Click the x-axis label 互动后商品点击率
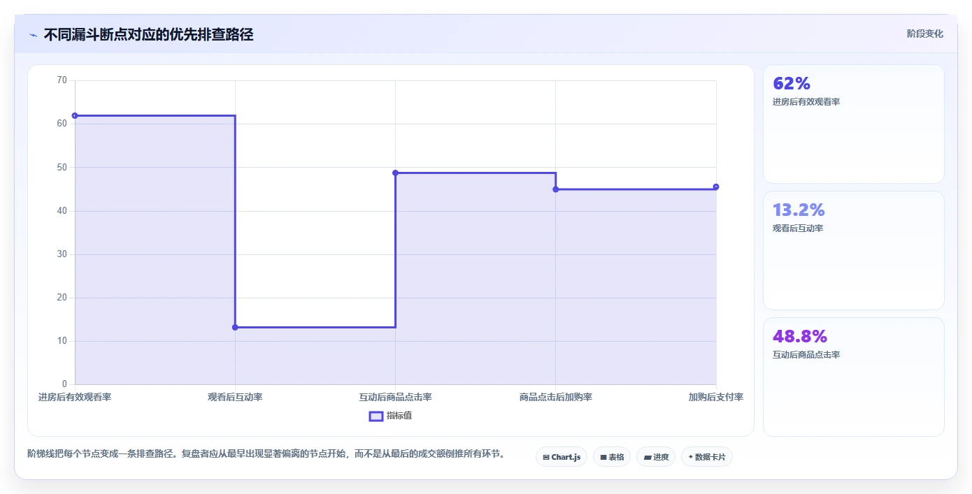Viewport: 972px width, 494px height. point(395,397)
